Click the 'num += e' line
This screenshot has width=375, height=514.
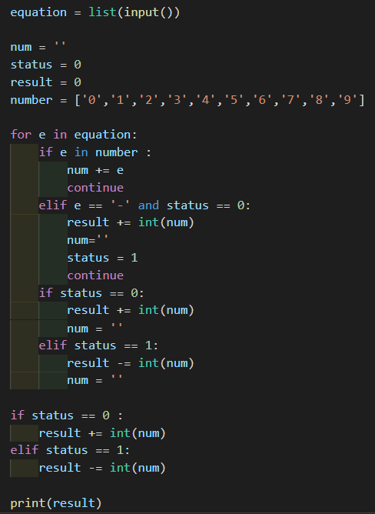[95, 170]
